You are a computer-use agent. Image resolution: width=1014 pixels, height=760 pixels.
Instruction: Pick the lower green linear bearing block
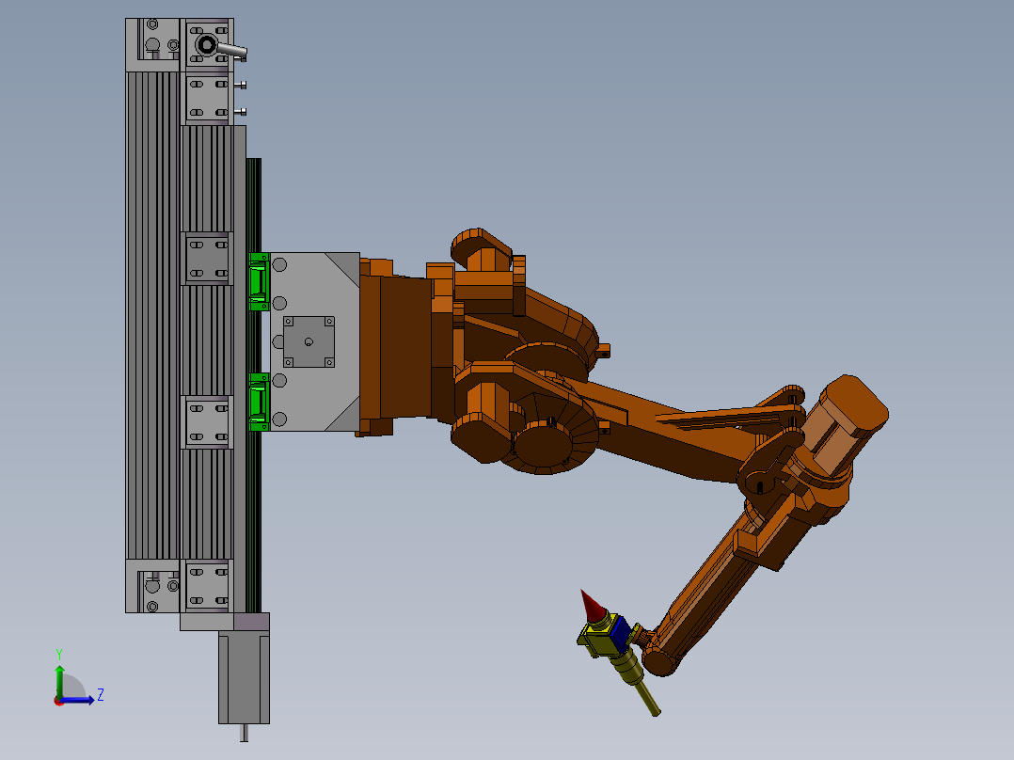click(x=260, y=402)
